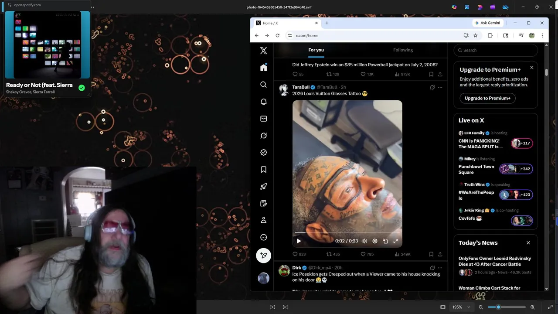Click Grok explain icon on Dirk post
The height and width of the screenshot is (314, 558).
[432, 268]
